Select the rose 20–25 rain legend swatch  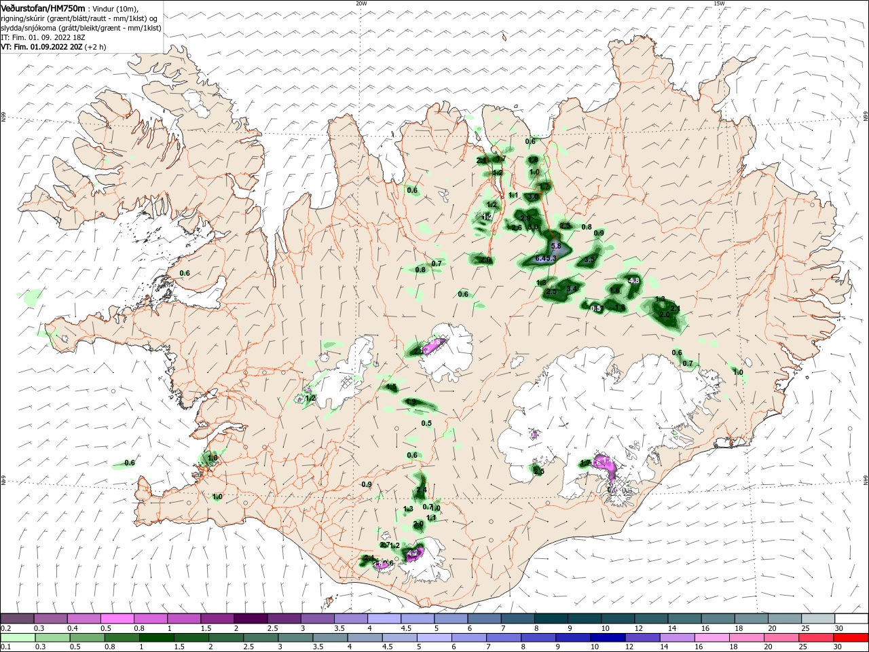tap(781, 638)
